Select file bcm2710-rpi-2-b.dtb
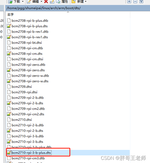Screen dimensions: 150x163 [x=25, y=125]
